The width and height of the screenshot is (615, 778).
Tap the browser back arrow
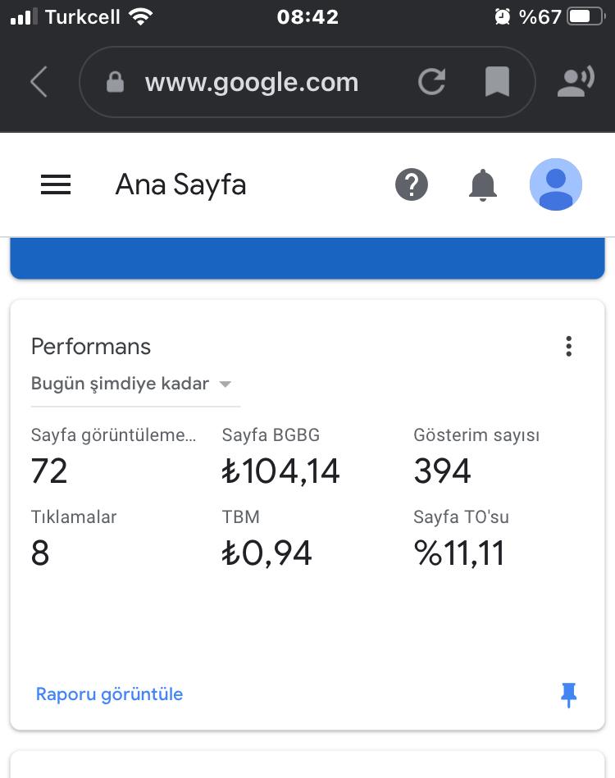point(39,81)
